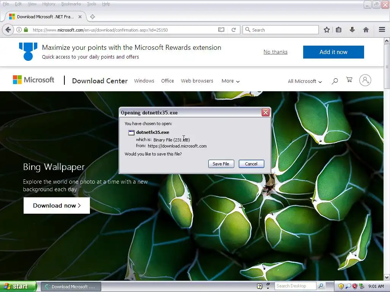Click Save File button
Image resolution: width=390 pixels, height=292 pixels.
coord(221,164)
